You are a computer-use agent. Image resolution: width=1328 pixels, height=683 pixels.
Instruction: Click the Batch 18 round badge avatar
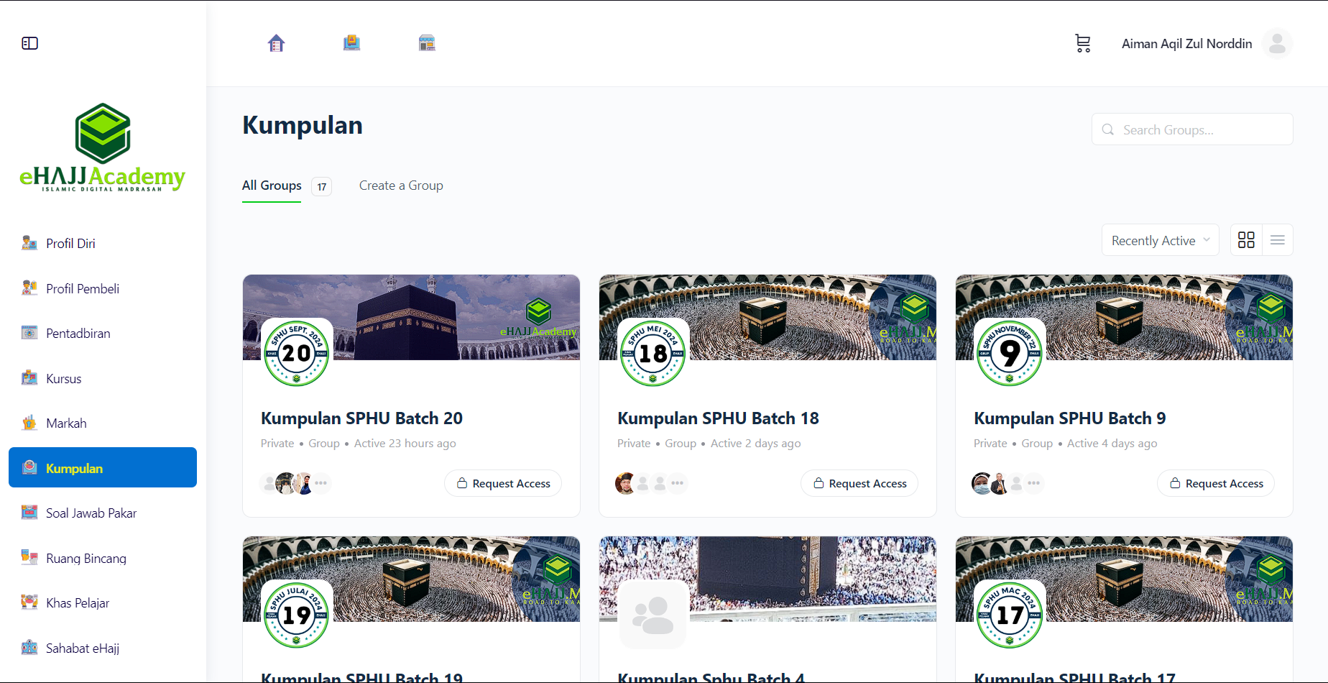[653, 353]
